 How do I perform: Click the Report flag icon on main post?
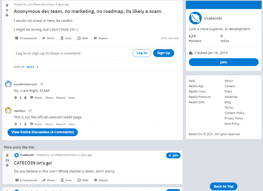[96, 38]
